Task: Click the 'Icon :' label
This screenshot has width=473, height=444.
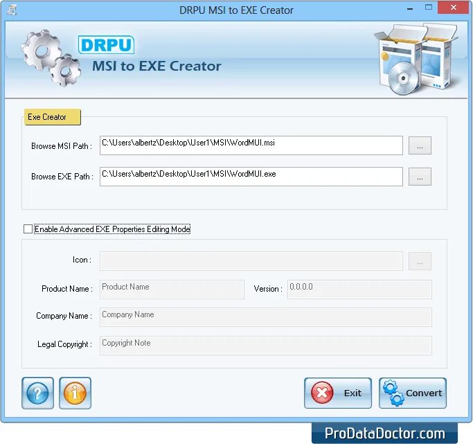Action: 82,260
